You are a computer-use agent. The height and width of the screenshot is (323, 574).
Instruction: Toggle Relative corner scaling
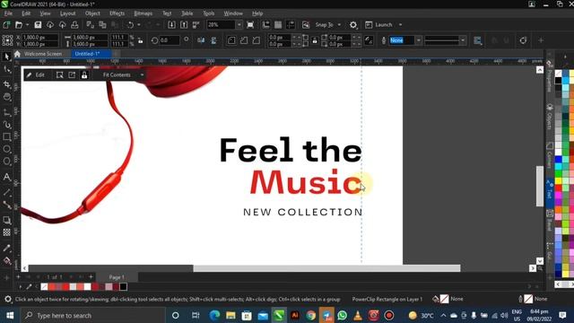pyautogui.click(x=369, y=40)
